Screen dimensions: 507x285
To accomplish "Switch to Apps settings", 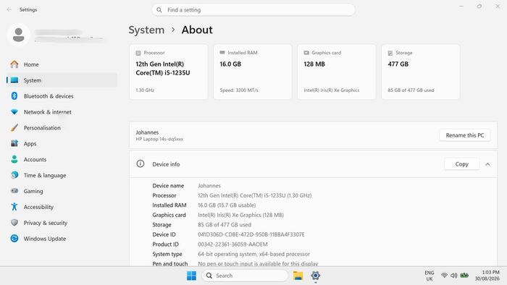I will click(x=62, y=143).
